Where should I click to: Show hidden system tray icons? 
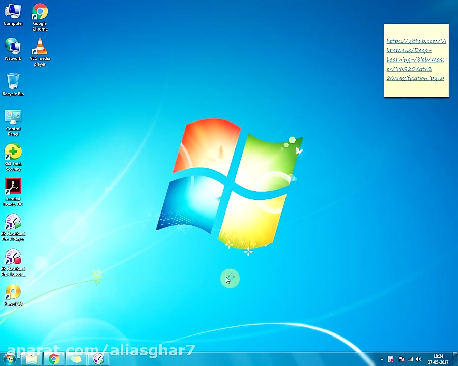tap(382, 359)
